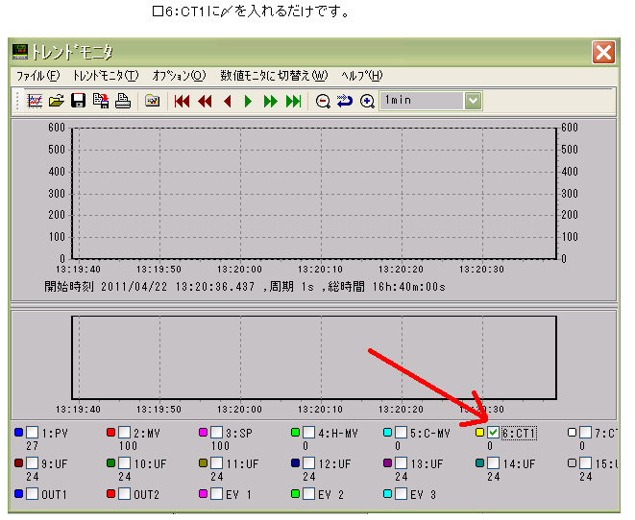
Task: Tick the 14:UF checkbox
Action: (x=493, y=462)
